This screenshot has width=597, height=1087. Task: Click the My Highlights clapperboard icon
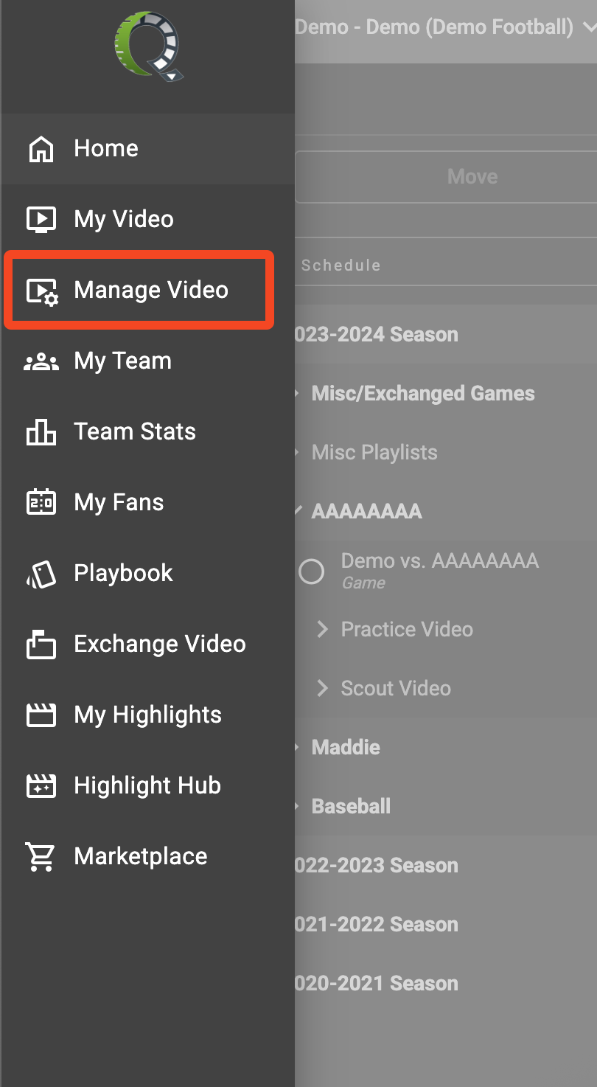tap(41, 715)
